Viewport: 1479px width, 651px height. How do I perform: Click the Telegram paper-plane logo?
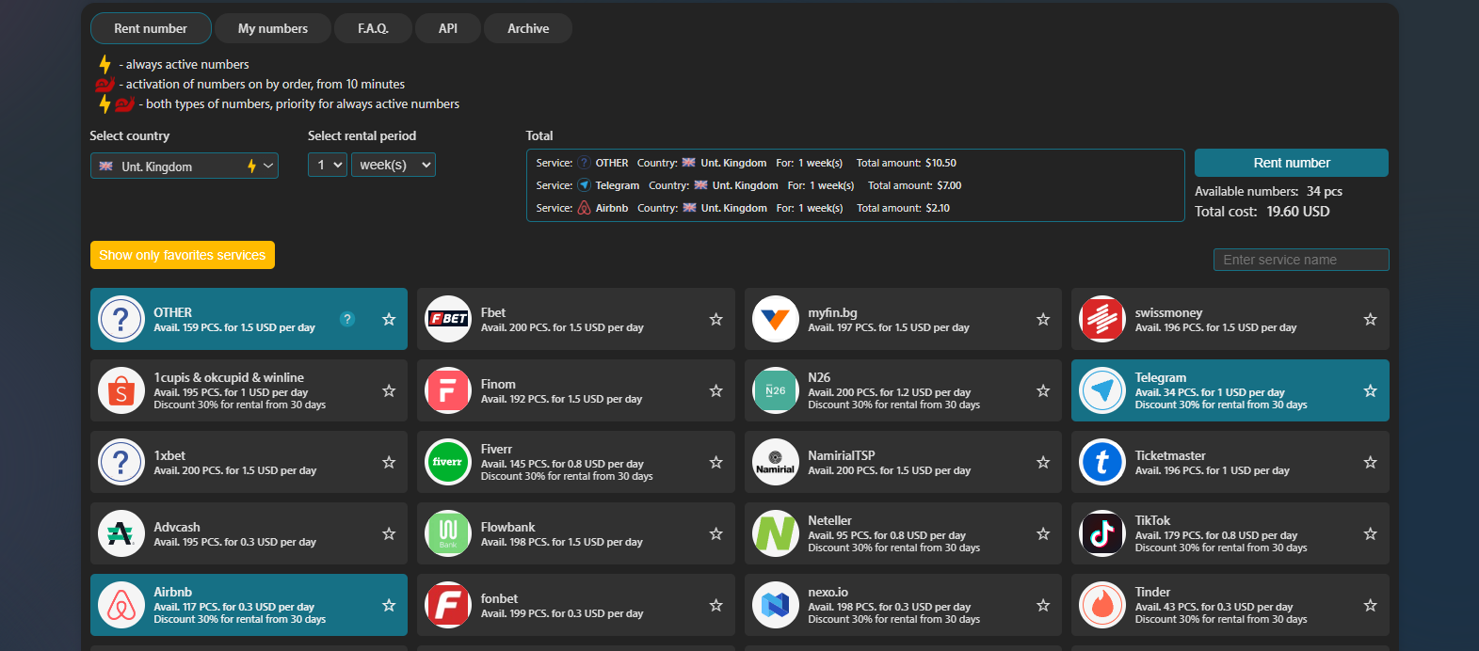[1102, 390]
